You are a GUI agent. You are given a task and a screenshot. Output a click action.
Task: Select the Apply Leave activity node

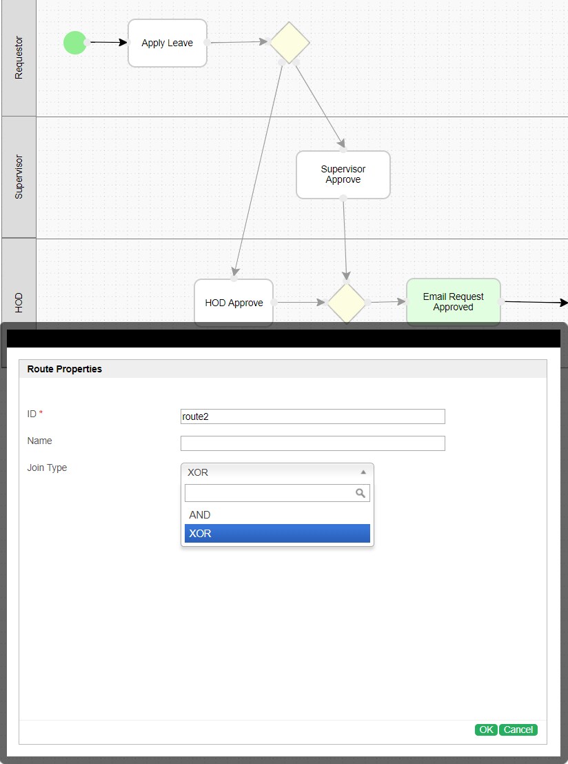coord(168,43)
